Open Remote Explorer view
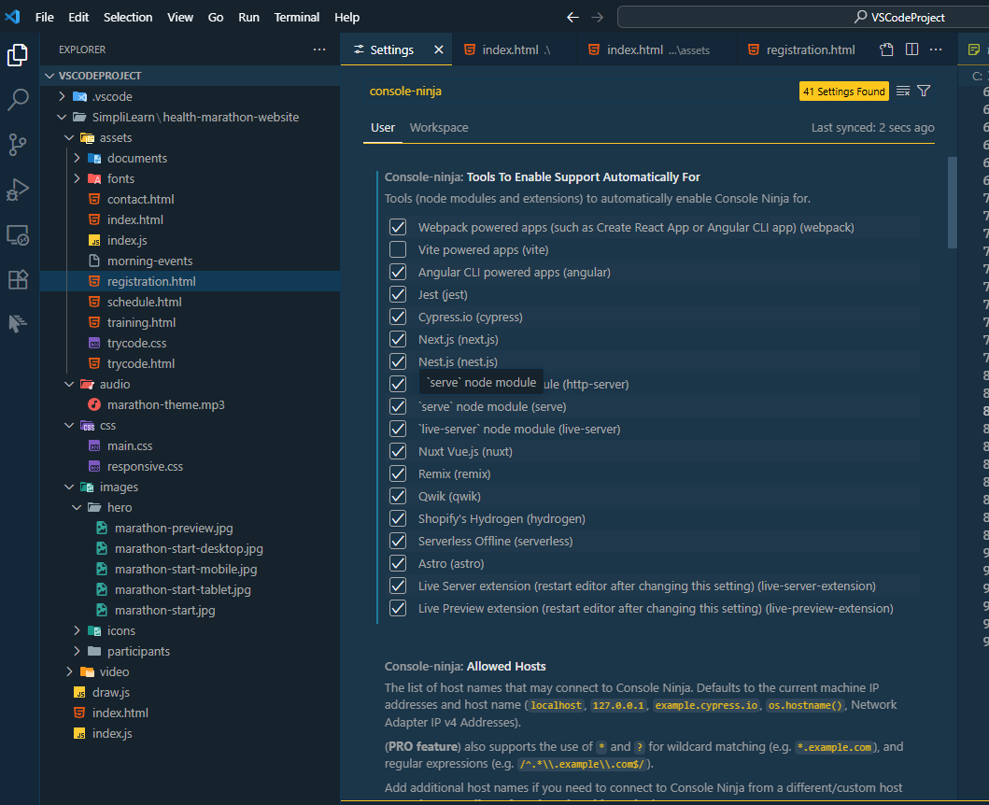The image size is (989, 805). click(x=18, y=234)
